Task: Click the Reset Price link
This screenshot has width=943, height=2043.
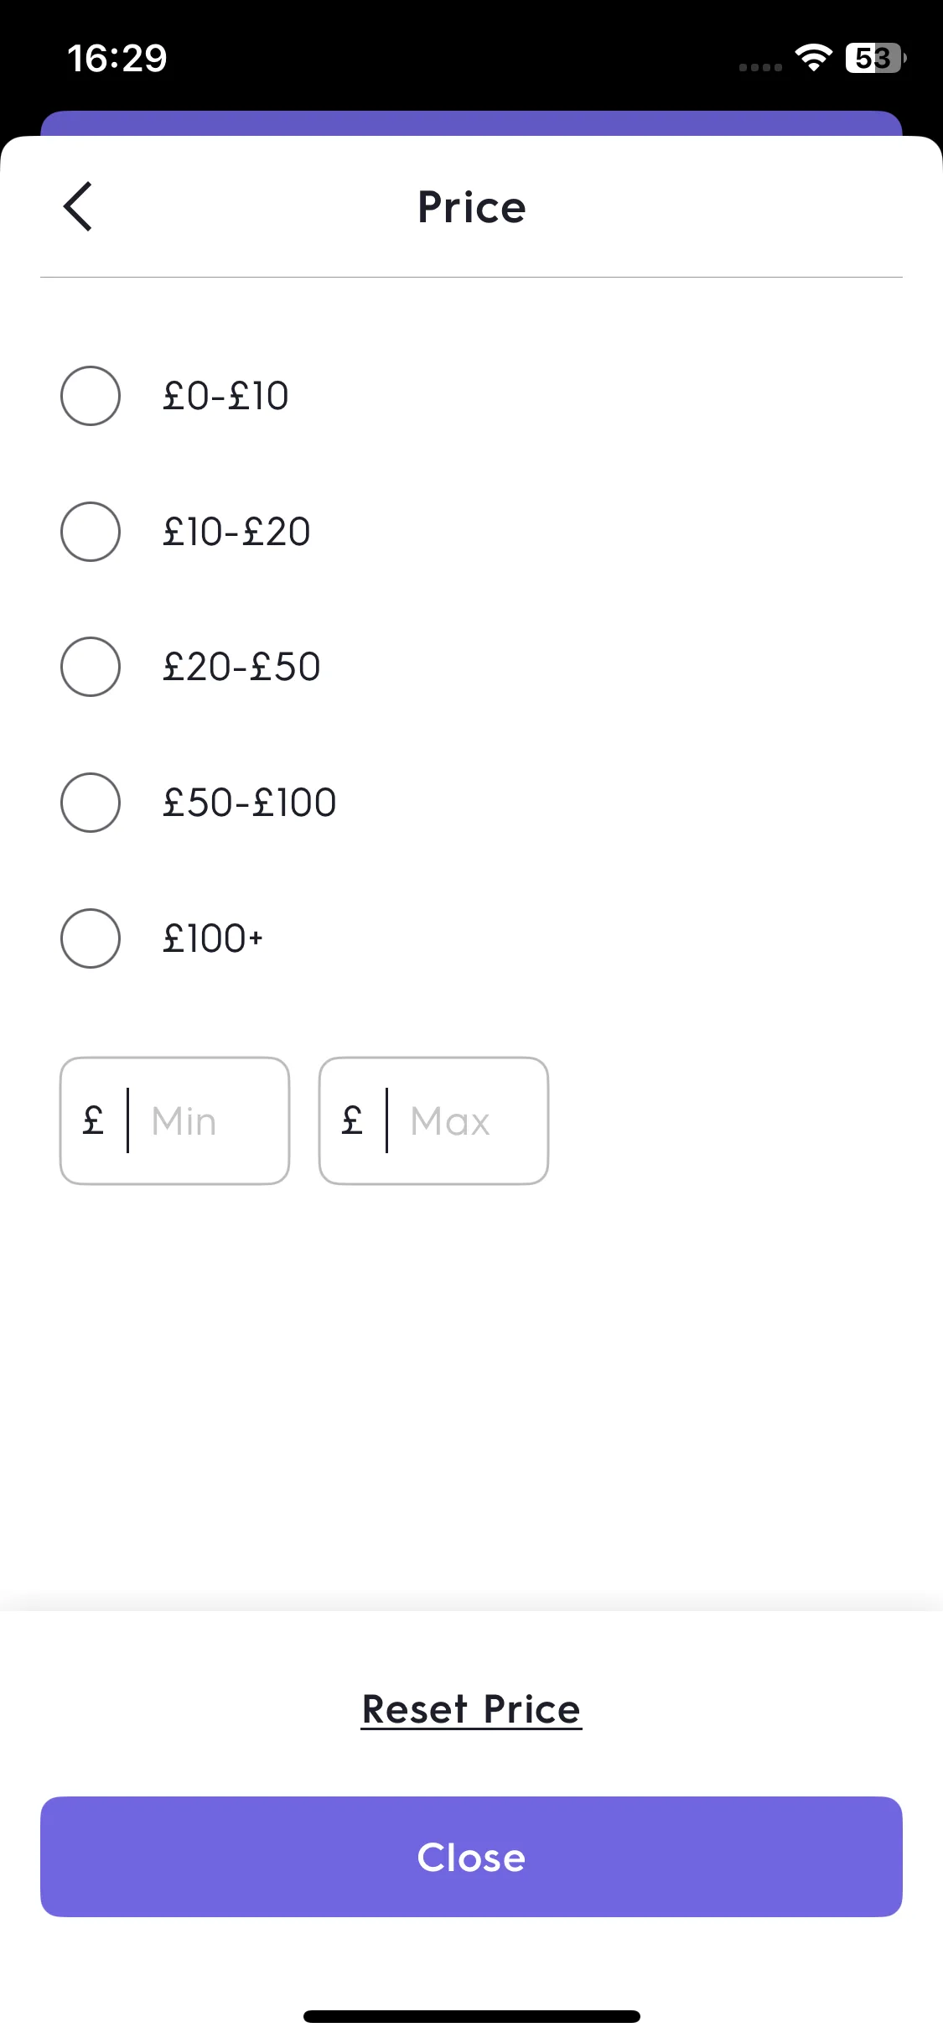Action: (x=471, y=1709)
